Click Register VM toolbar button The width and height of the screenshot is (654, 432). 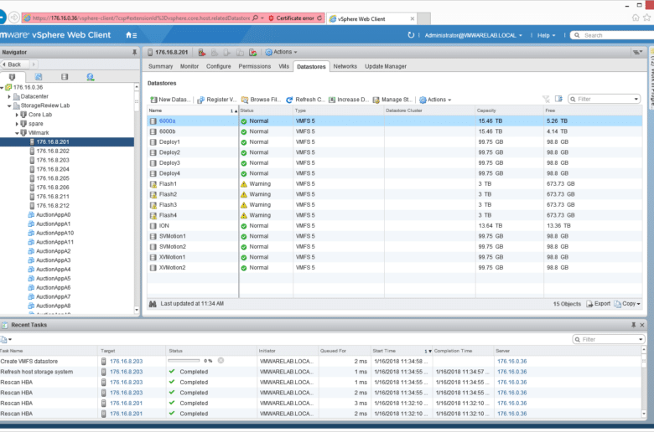pos(217,100)
